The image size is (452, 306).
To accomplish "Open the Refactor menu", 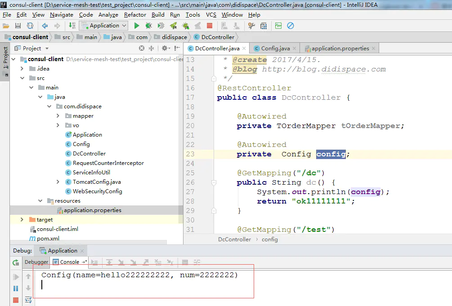I will [135, 15].
